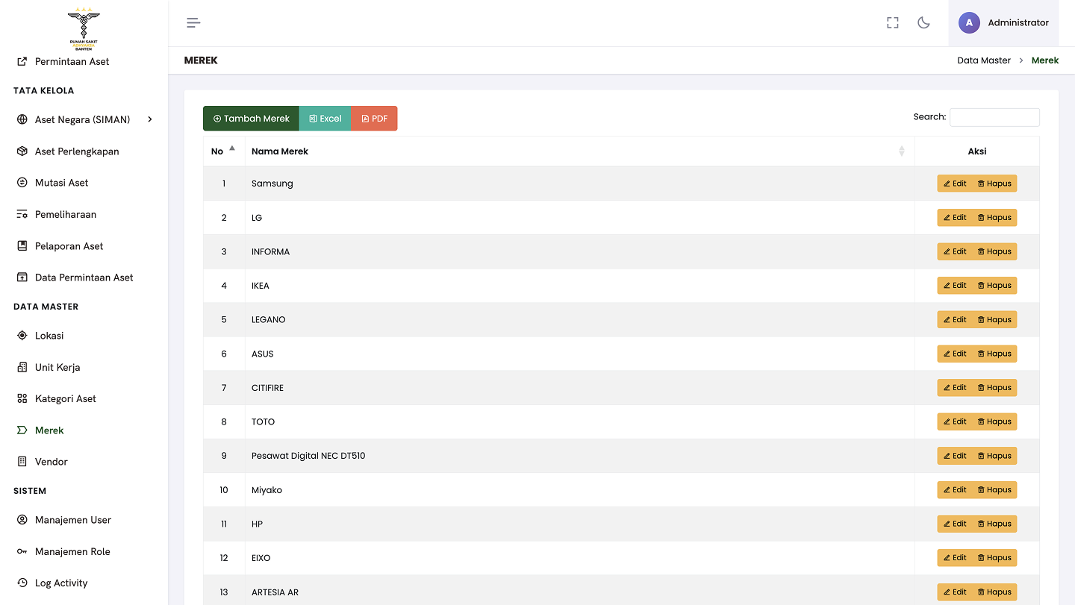Screen dimensions: 1075x605
Task: Edit the EIXO row
Action: (955, 558)
